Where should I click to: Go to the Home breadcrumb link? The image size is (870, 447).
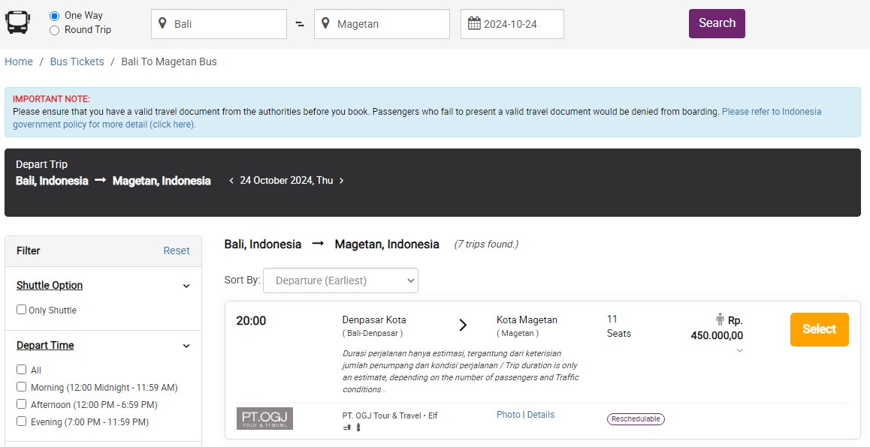pyautogui.click(x=19, y=61)
